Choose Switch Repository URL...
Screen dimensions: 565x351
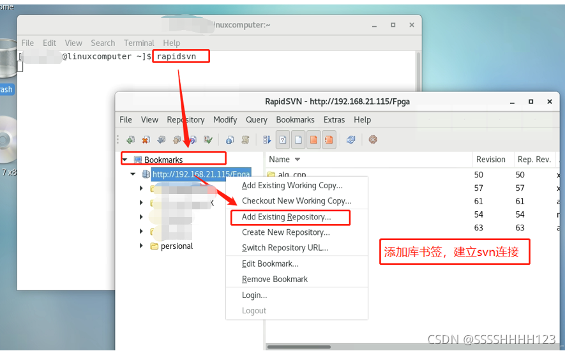297,248
